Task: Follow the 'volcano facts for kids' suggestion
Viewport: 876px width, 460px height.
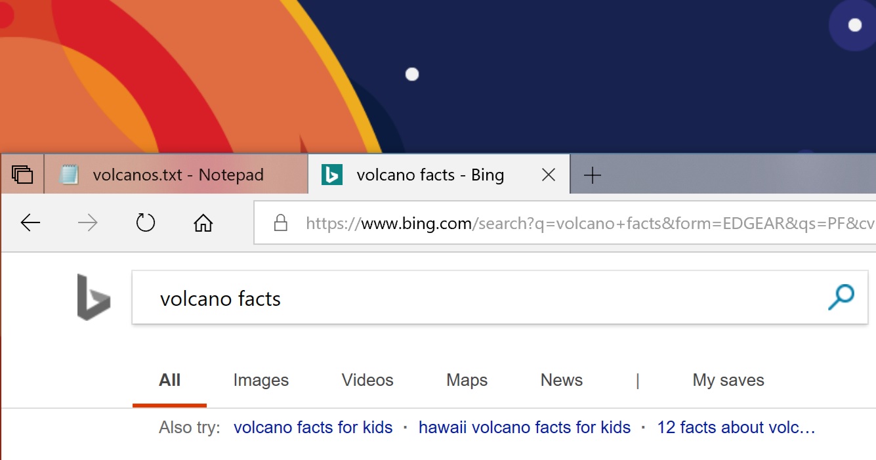Action: point(313,428)
